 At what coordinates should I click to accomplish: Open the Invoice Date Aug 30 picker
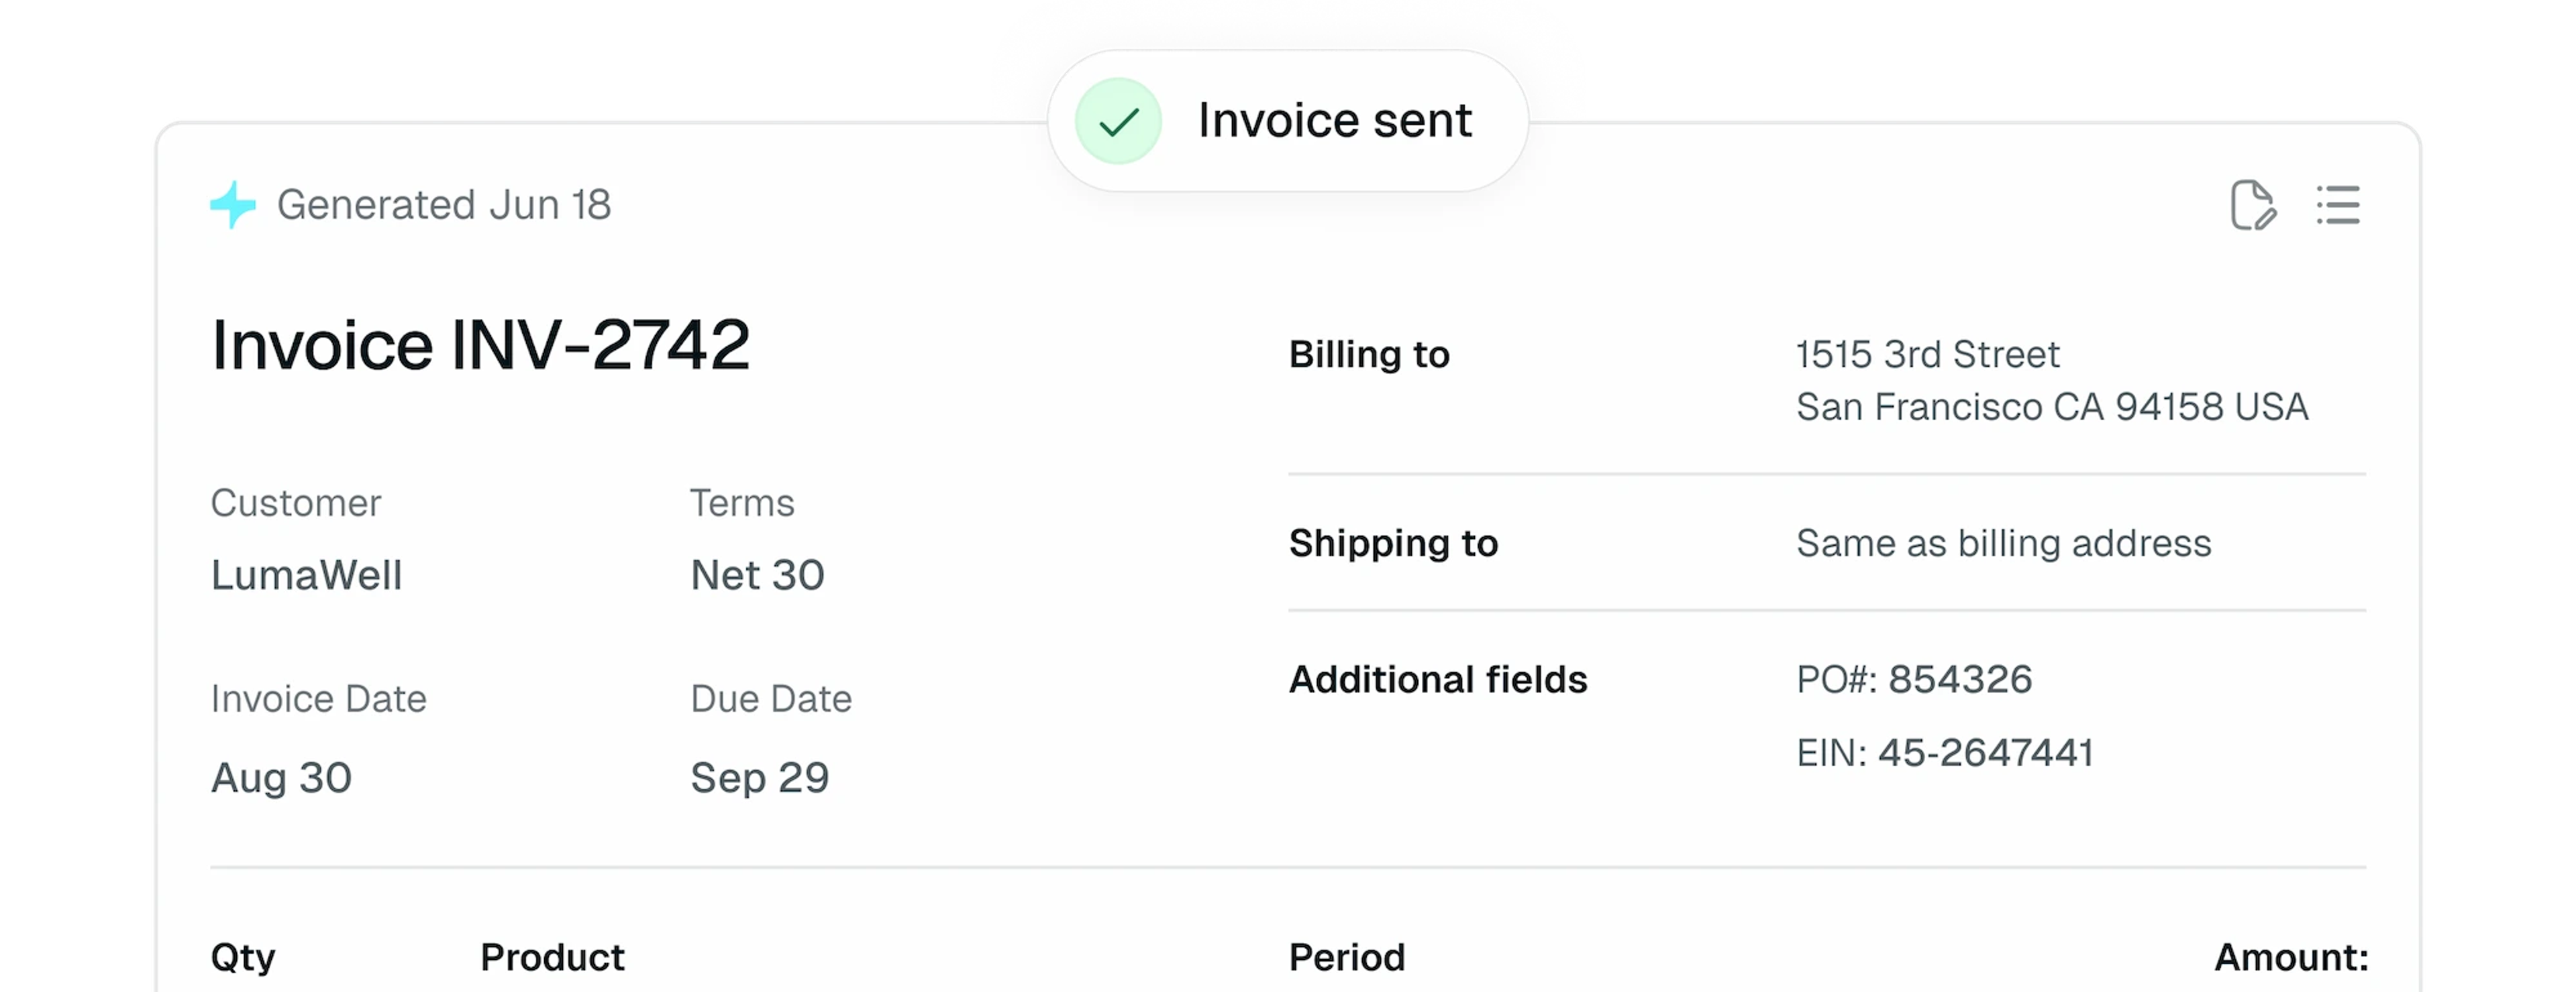(282, 776)
